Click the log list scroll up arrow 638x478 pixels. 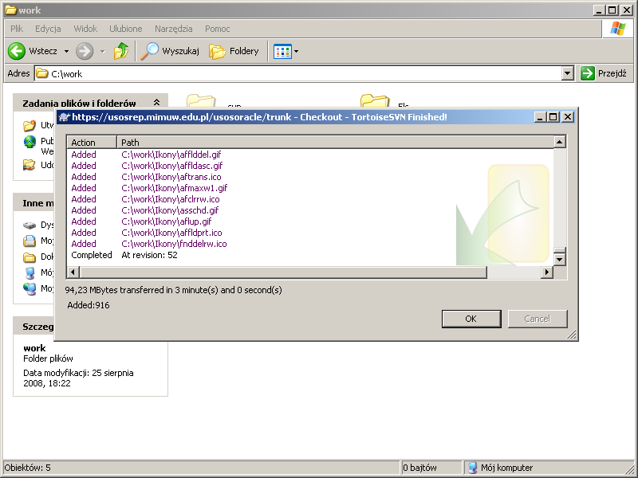tap(560, 142)
